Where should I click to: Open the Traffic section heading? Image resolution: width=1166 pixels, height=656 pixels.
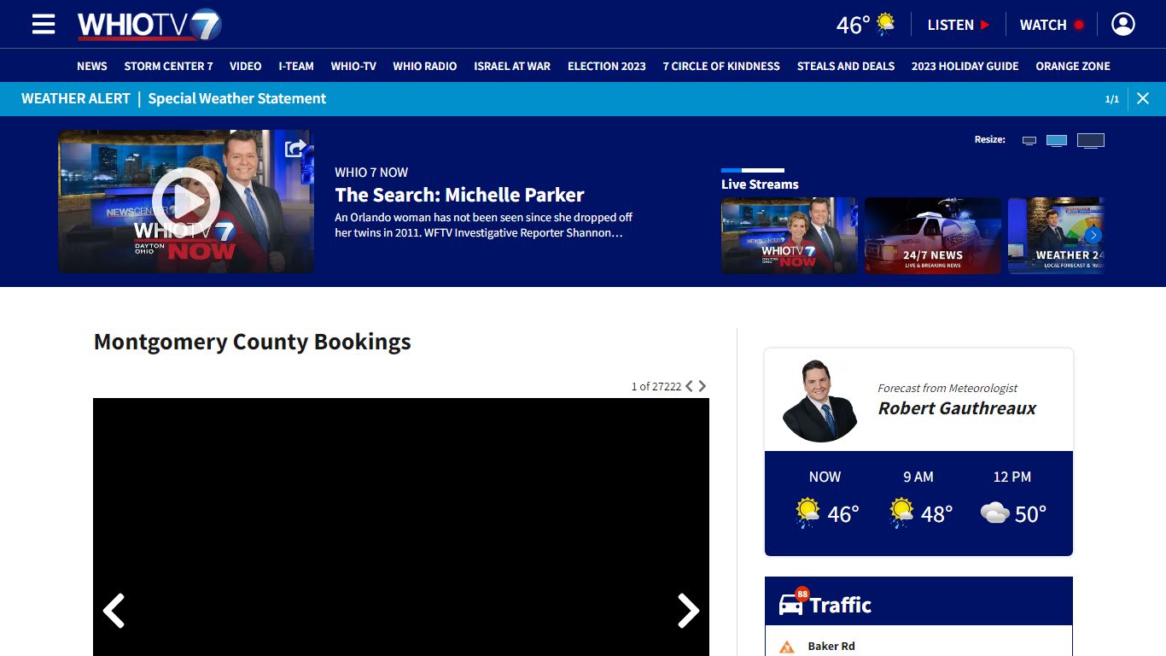click(841, 605)
